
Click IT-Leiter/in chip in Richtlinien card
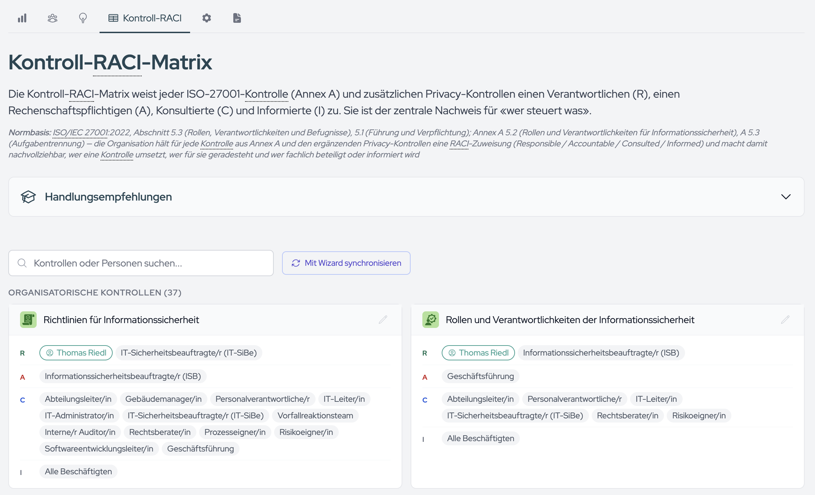pos(344,399)
